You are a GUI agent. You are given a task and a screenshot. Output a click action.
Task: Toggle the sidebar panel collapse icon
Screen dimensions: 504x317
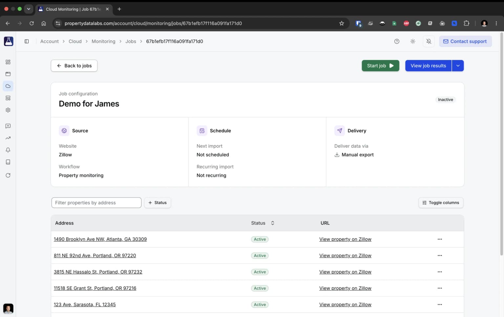tap(27, 41)
